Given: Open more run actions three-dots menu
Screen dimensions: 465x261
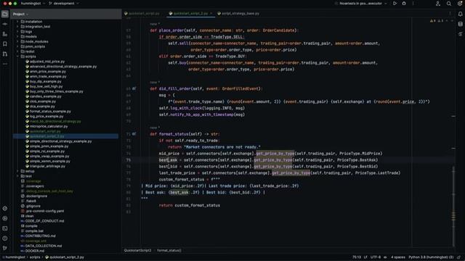Looking at the screenshot, I should pos(413,4).
